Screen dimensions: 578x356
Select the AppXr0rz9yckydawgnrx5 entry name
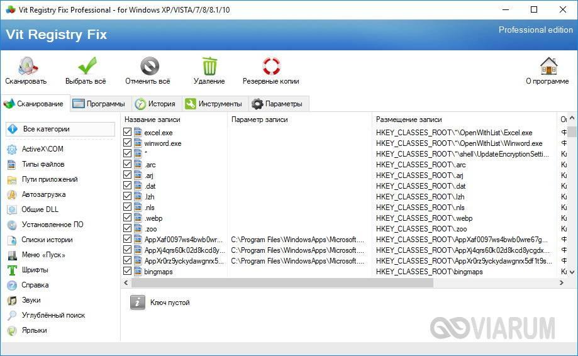point(184,261)
